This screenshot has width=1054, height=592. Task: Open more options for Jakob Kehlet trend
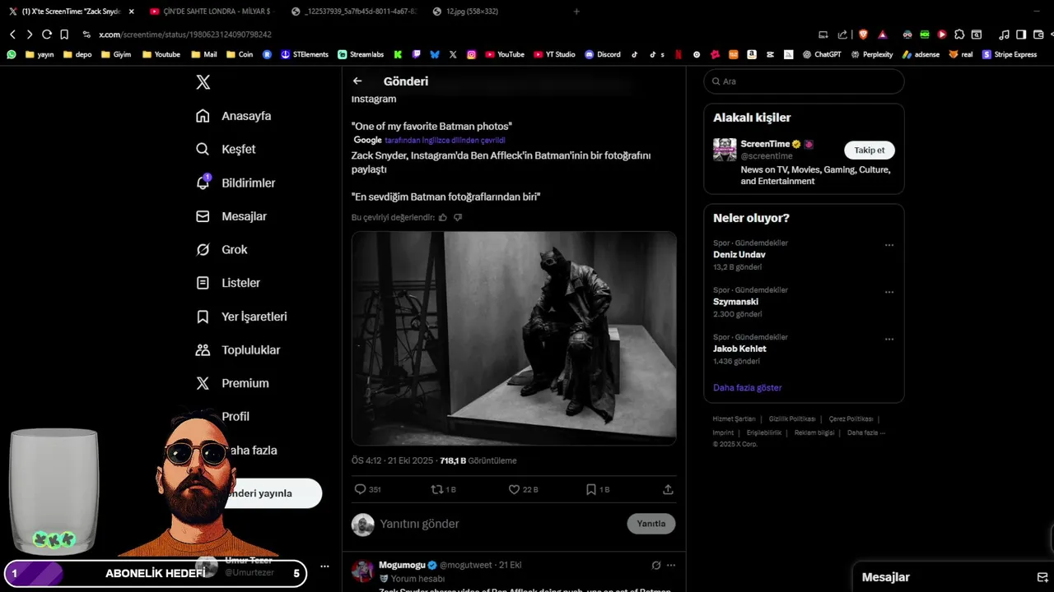point(889,339)
